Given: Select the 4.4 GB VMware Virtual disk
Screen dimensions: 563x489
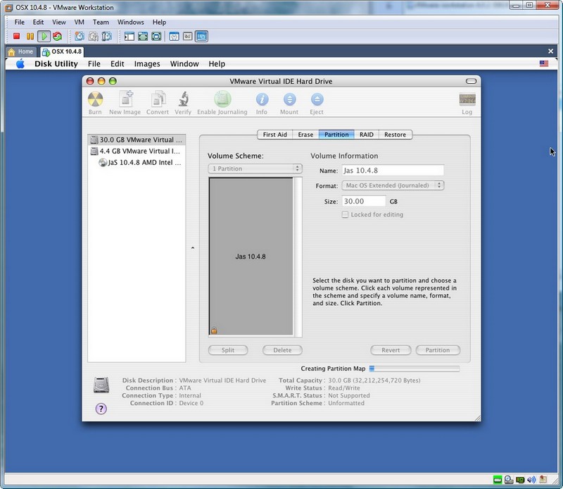Looking at the screenshot, I should (137, 151).
